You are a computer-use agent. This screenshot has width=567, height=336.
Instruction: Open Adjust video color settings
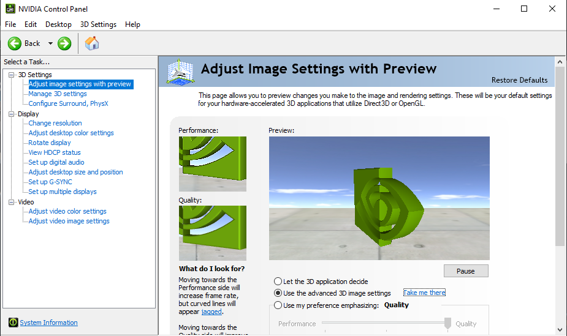[67, 211]
